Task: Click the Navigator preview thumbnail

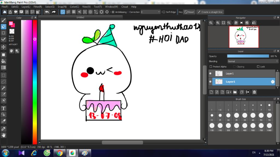Action: (x=244, y=37)
